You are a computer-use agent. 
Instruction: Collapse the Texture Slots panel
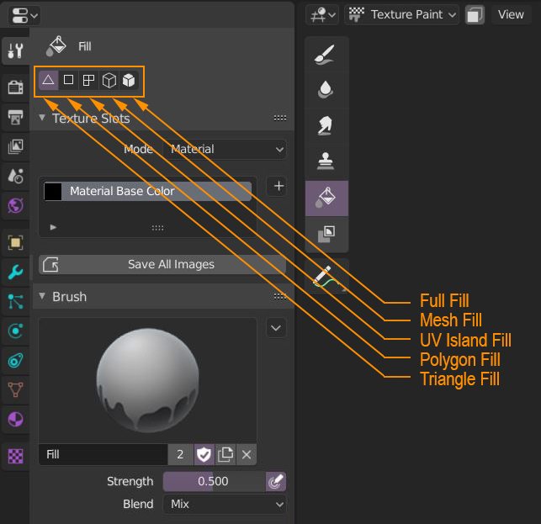(42, 118)
